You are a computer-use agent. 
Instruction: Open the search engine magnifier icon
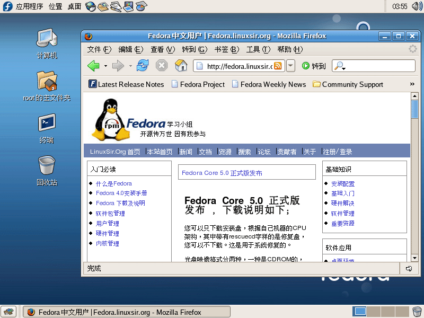pos(340,66)
